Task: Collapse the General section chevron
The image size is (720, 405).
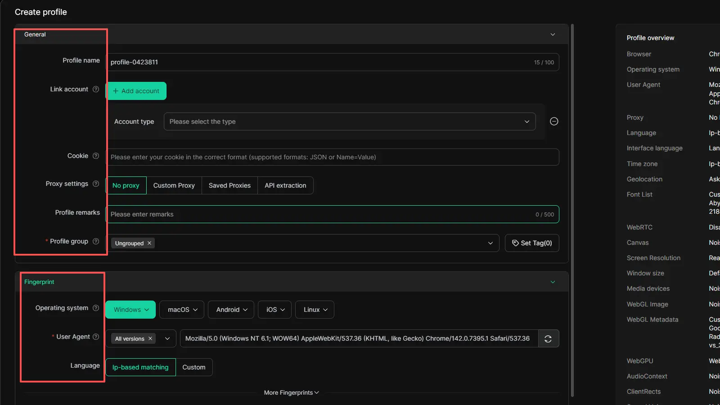Action: point(553,35)
